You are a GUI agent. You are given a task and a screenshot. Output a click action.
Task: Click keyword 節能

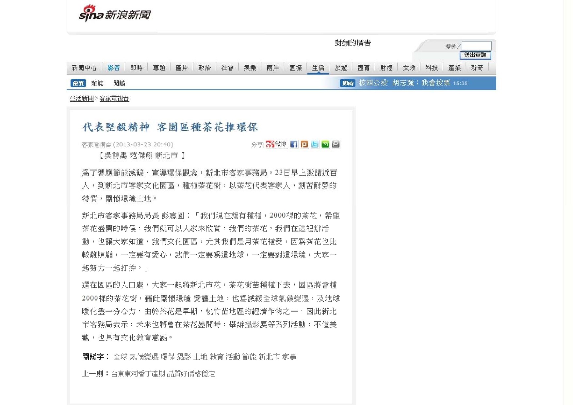tap(249, 357)
